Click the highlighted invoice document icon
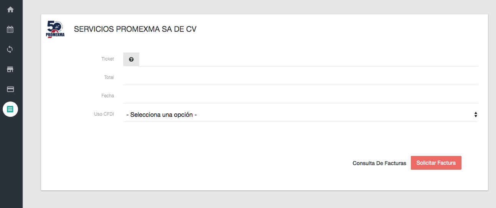This screenshot has height=208, width=496. pos(10,109)
